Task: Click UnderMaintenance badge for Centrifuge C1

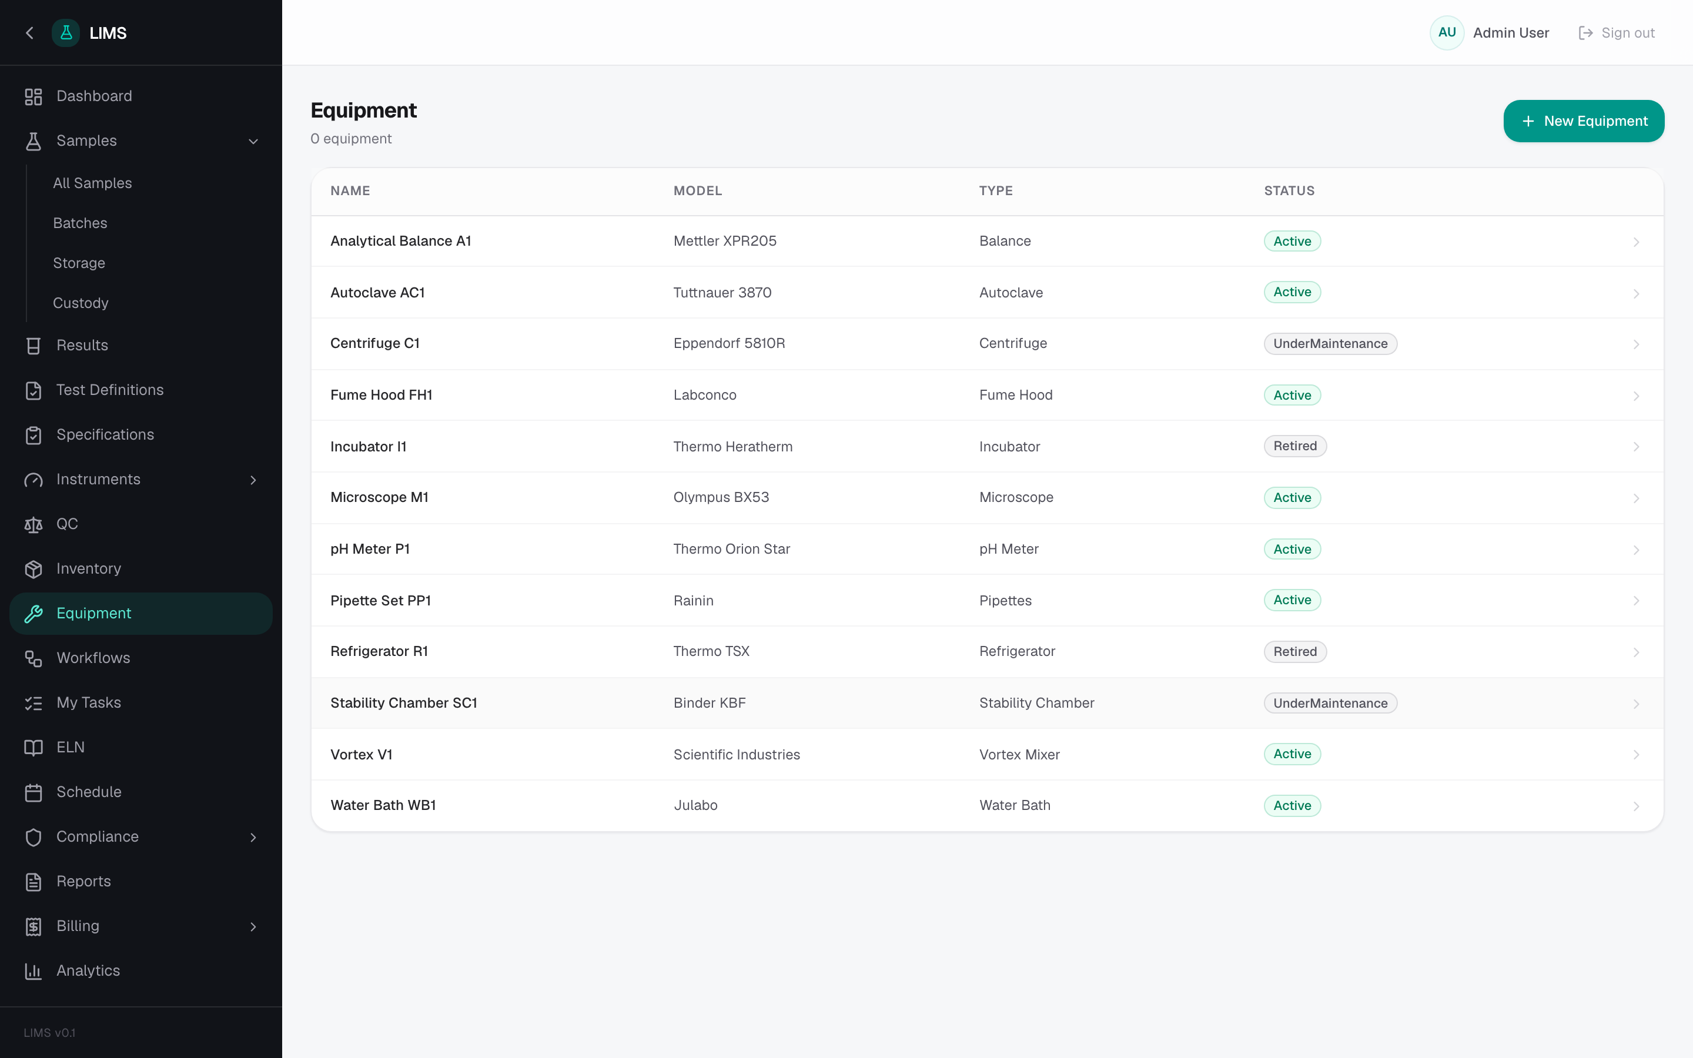Action: [x=1330, y=344]
